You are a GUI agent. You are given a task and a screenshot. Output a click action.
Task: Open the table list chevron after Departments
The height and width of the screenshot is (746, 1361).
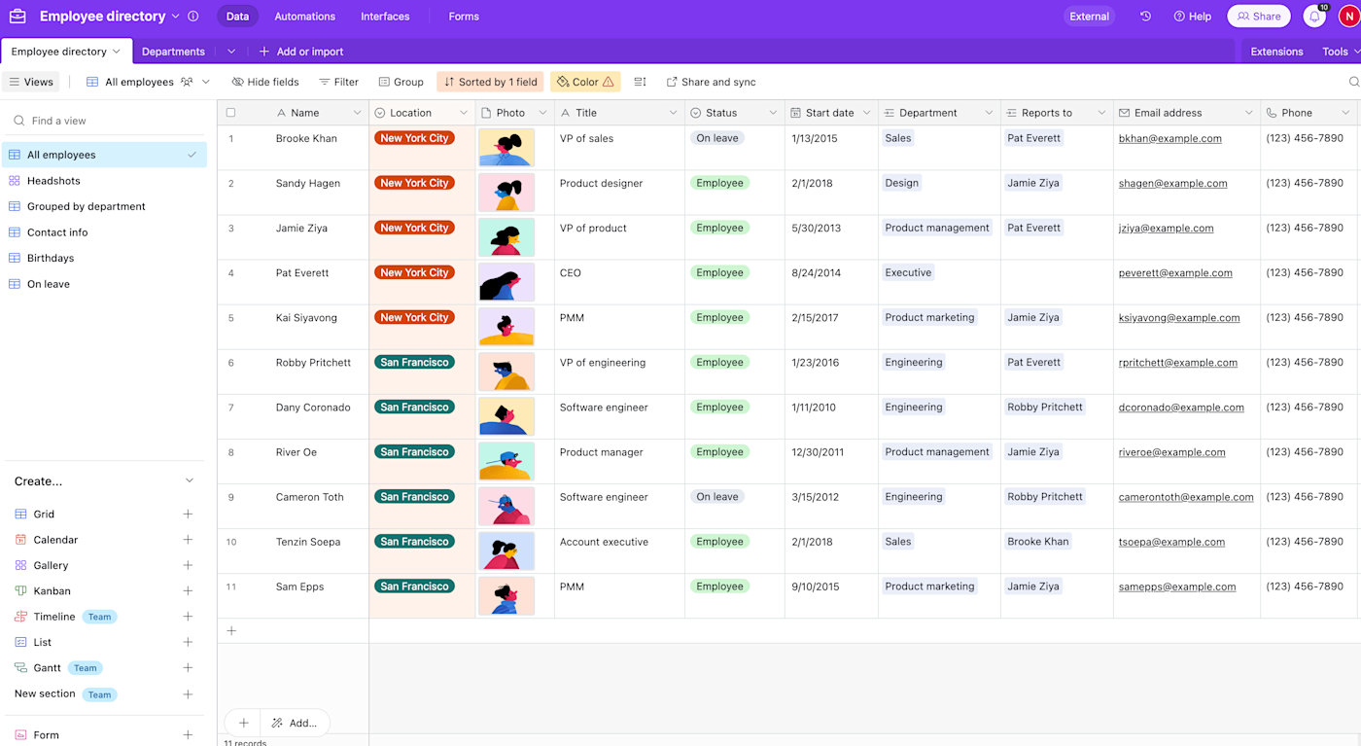[231, 52]
